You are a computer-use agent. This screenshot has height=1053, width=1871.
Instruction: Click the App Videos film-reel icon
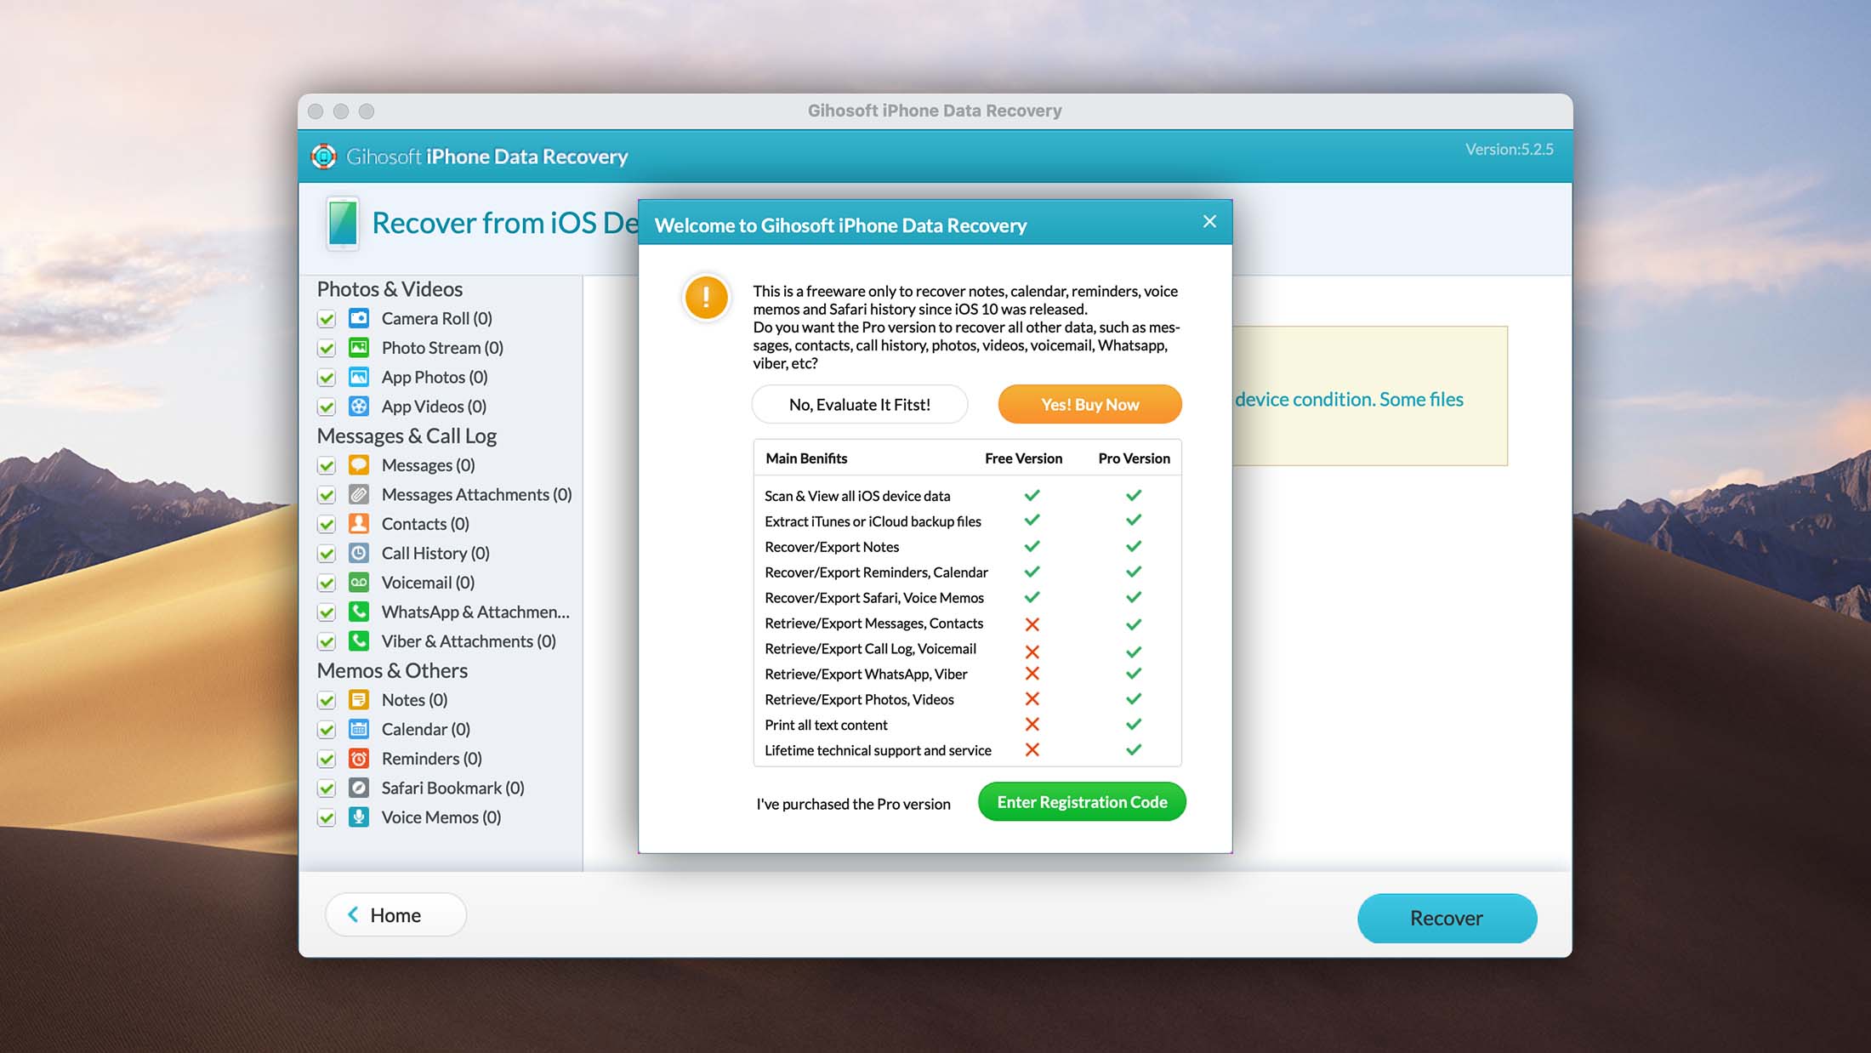[x=359, y=407]
